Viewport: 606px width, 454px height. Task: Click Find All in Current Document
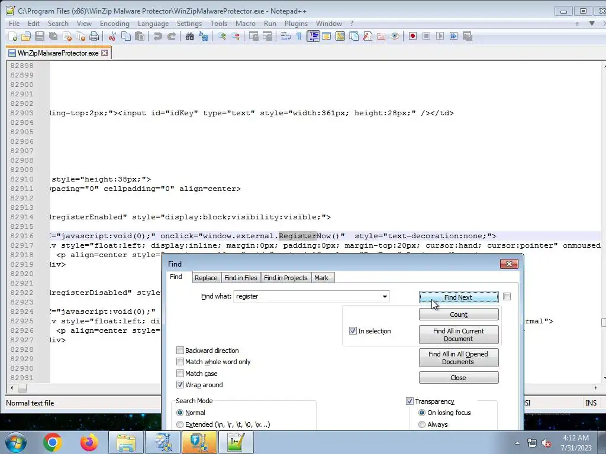(x=459, y=335)
